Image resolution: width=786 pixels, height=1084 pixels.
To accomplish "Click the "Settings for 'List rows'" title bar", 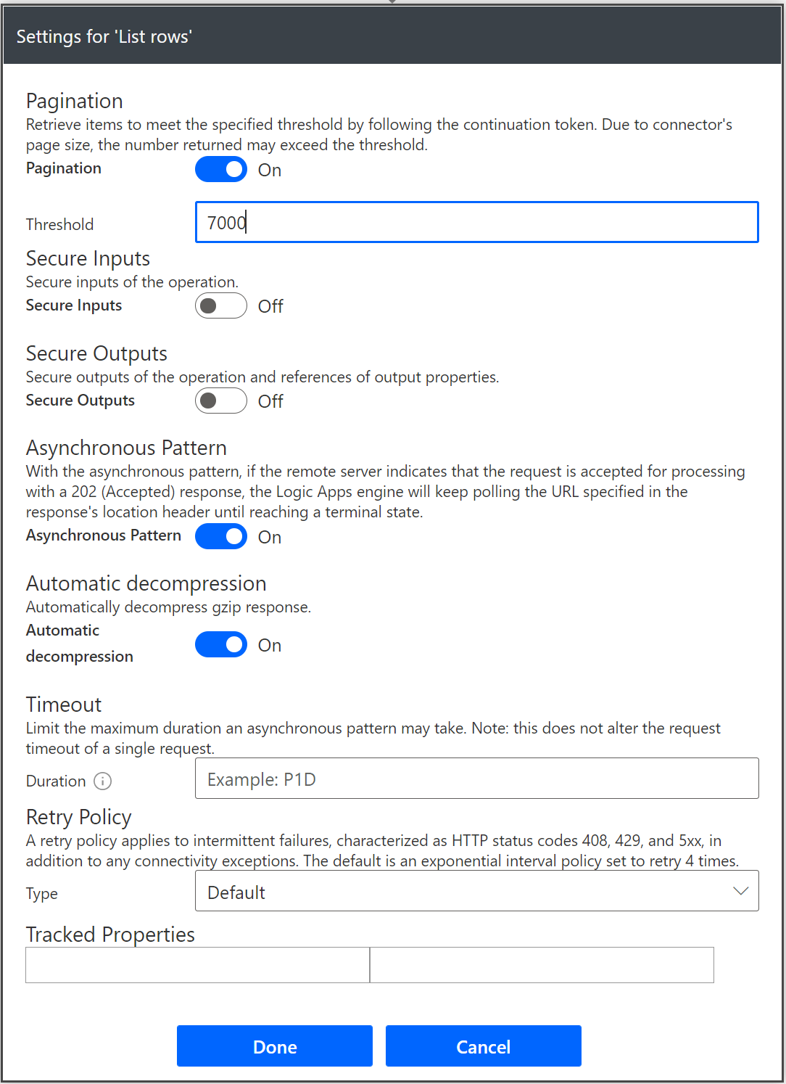I will [x=392, y=36].
